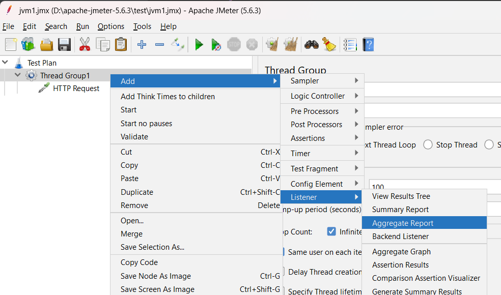This screenshot has height=295, width=501.
Task: Click the Thread Group1 gear icon
Action: (32, 76)
